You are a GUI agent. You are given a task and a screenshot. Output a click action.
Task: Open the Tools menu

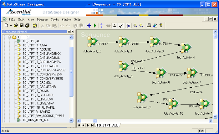(x=55, y=19)
